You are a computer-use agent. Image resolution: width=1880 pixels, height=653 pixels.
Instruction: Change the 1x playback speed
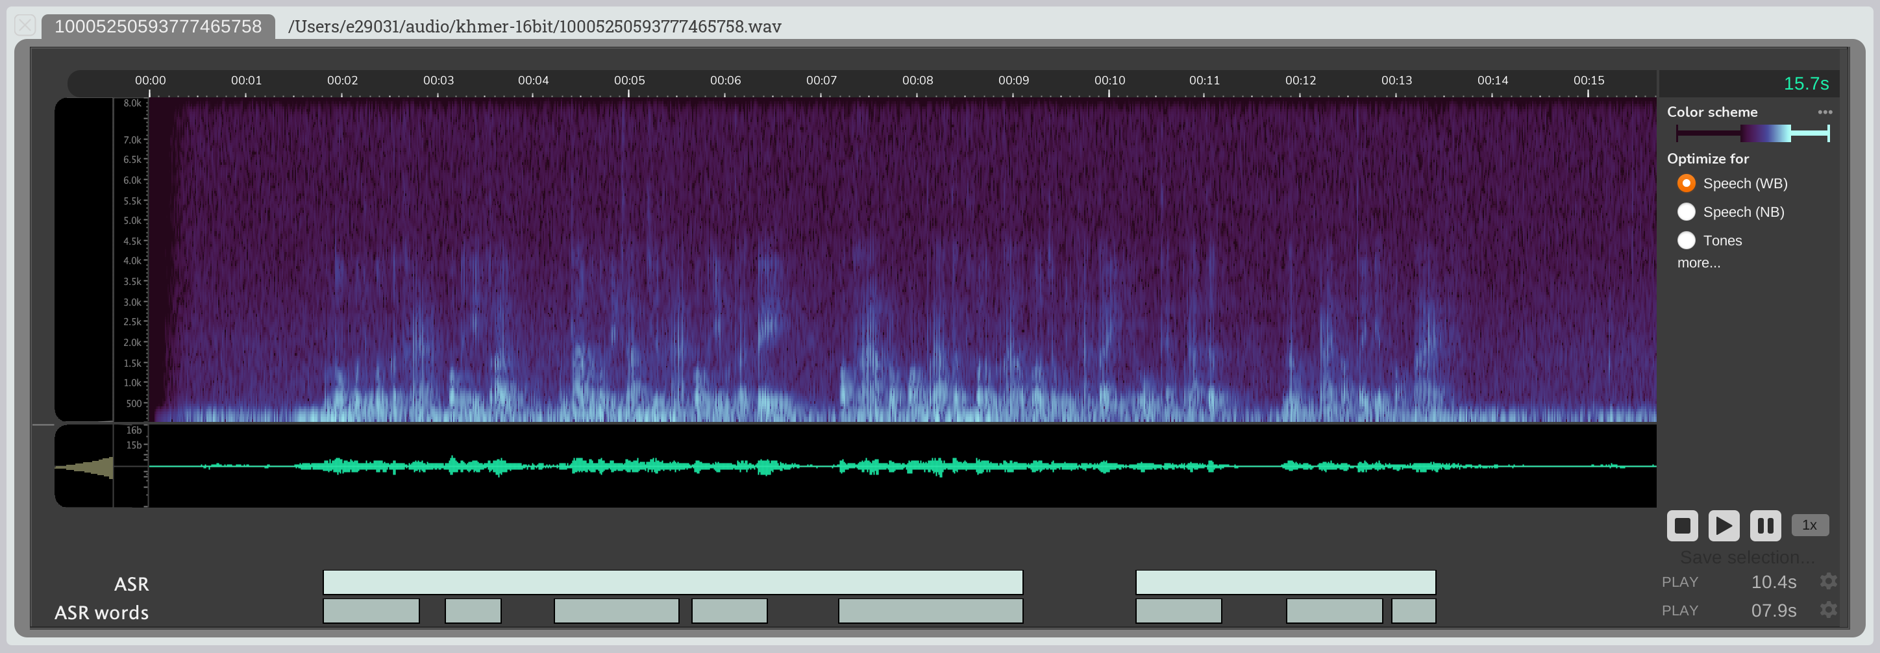[1809, 525]
